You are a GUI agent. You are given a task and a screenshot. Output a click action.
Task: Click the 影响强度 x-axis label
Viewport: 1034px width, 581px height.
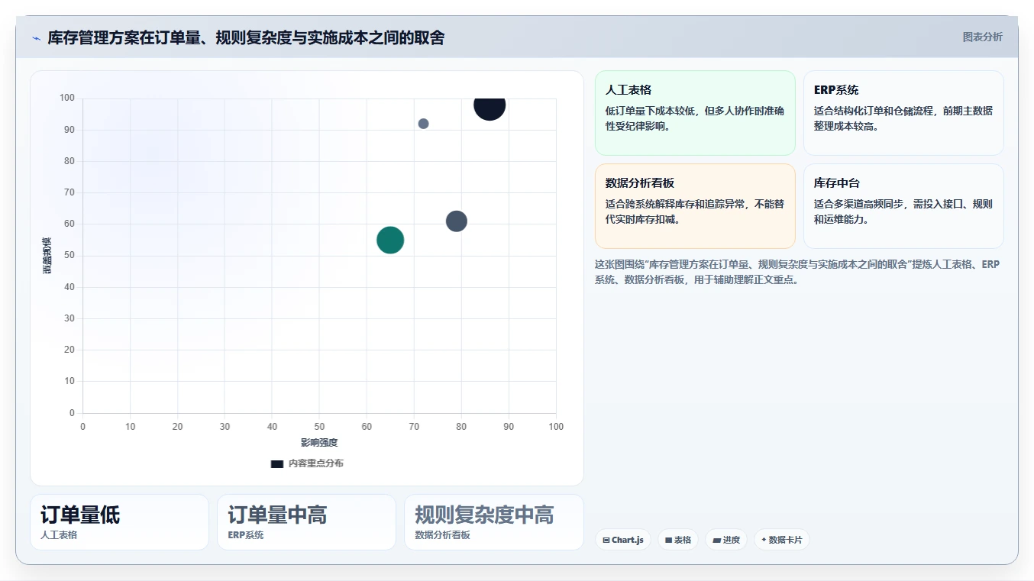coord(319,443)
